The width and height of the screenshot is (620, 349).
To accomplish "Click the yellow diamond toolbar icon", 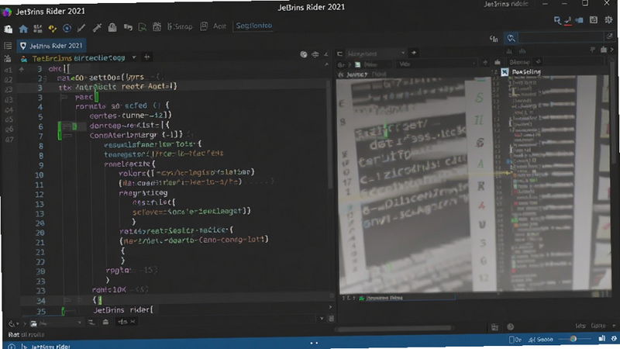I will [52, 28].
